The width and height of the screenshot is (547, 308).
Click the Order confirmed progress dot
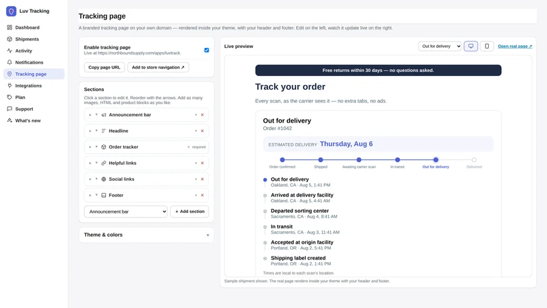tap(282, 160)
